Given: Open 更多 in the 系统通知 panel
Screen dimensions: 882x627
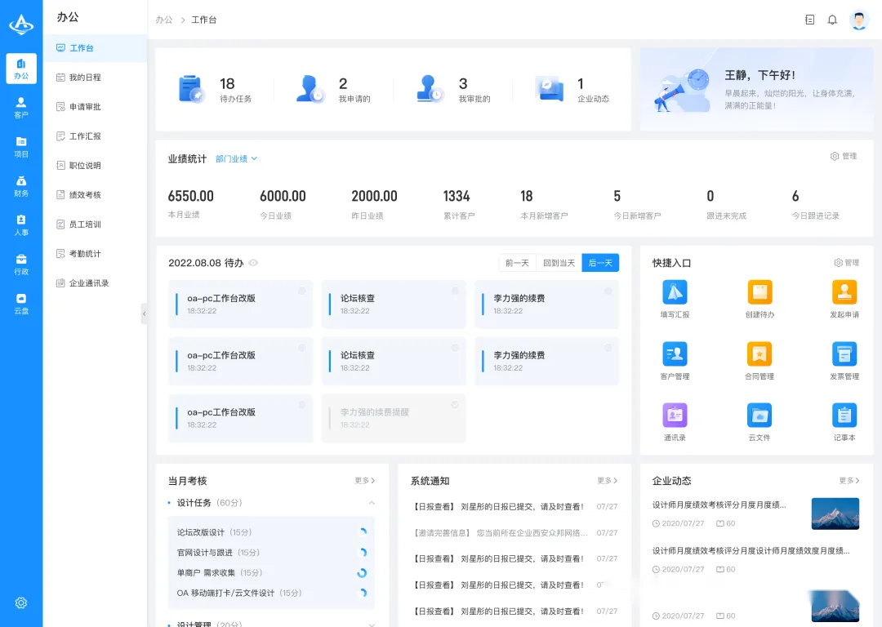Looking at the screenshot, I should point(608,481).
